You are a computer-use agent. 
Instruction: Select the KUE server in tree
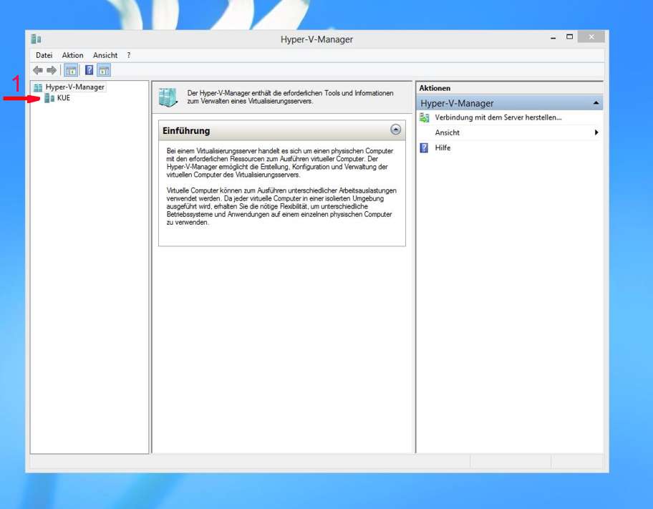tap(64, 98)
